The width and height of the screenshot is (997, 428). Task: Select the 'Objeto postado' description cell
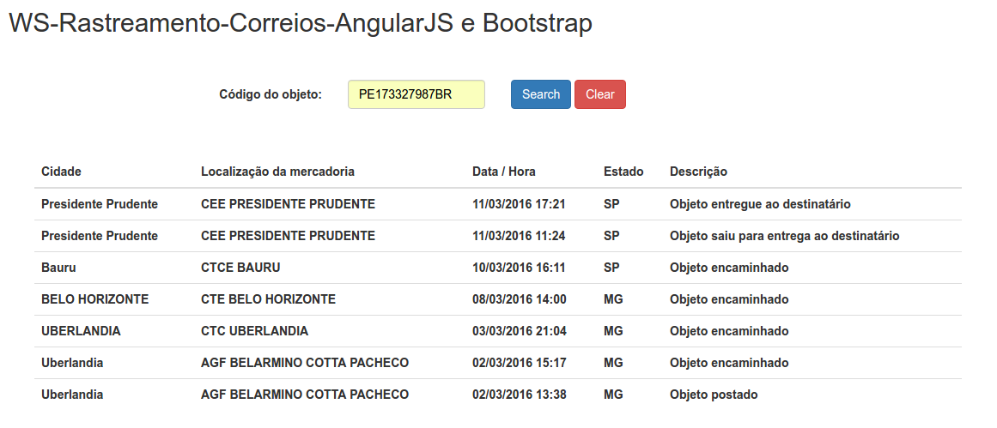(x=714, y=395)
